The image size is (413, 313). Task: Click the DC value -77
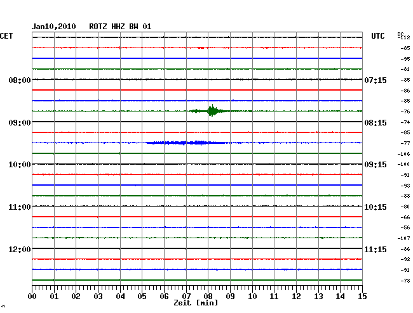coord(405,143)
